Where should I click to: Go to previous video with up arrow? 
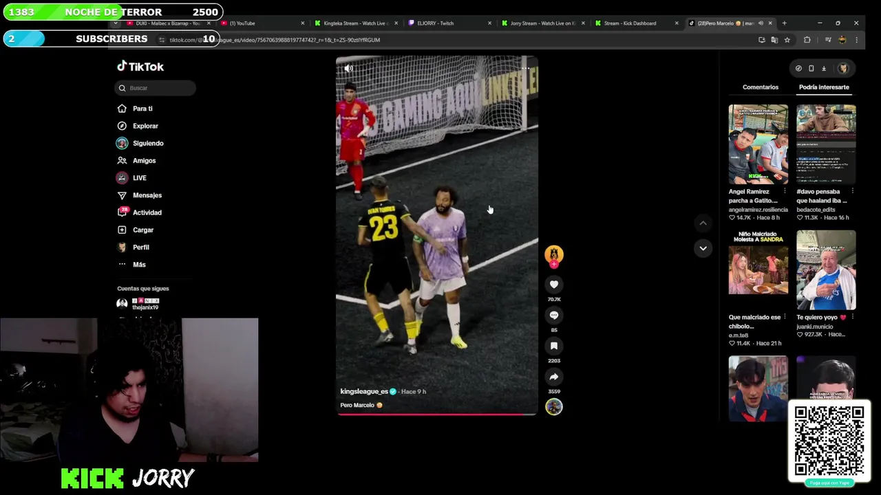click(703, 223)
